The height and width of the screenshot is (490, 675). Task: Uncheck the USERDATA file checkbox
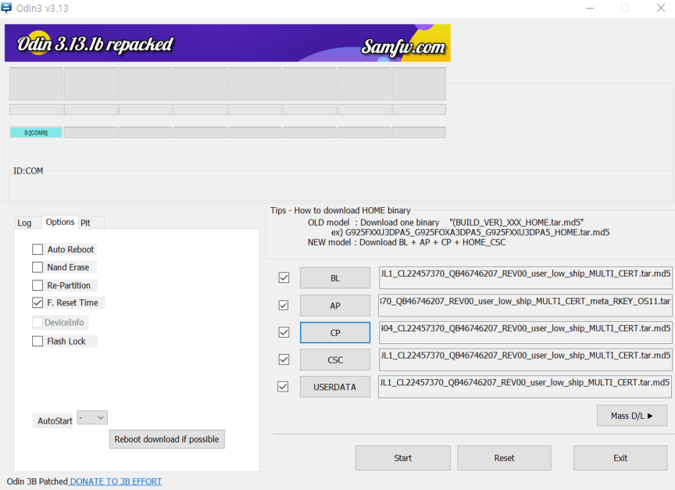[283, 387]
